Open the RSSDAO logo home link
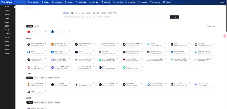Image resolution: width=227 pixels, height=109 pixels. (7, 2)
